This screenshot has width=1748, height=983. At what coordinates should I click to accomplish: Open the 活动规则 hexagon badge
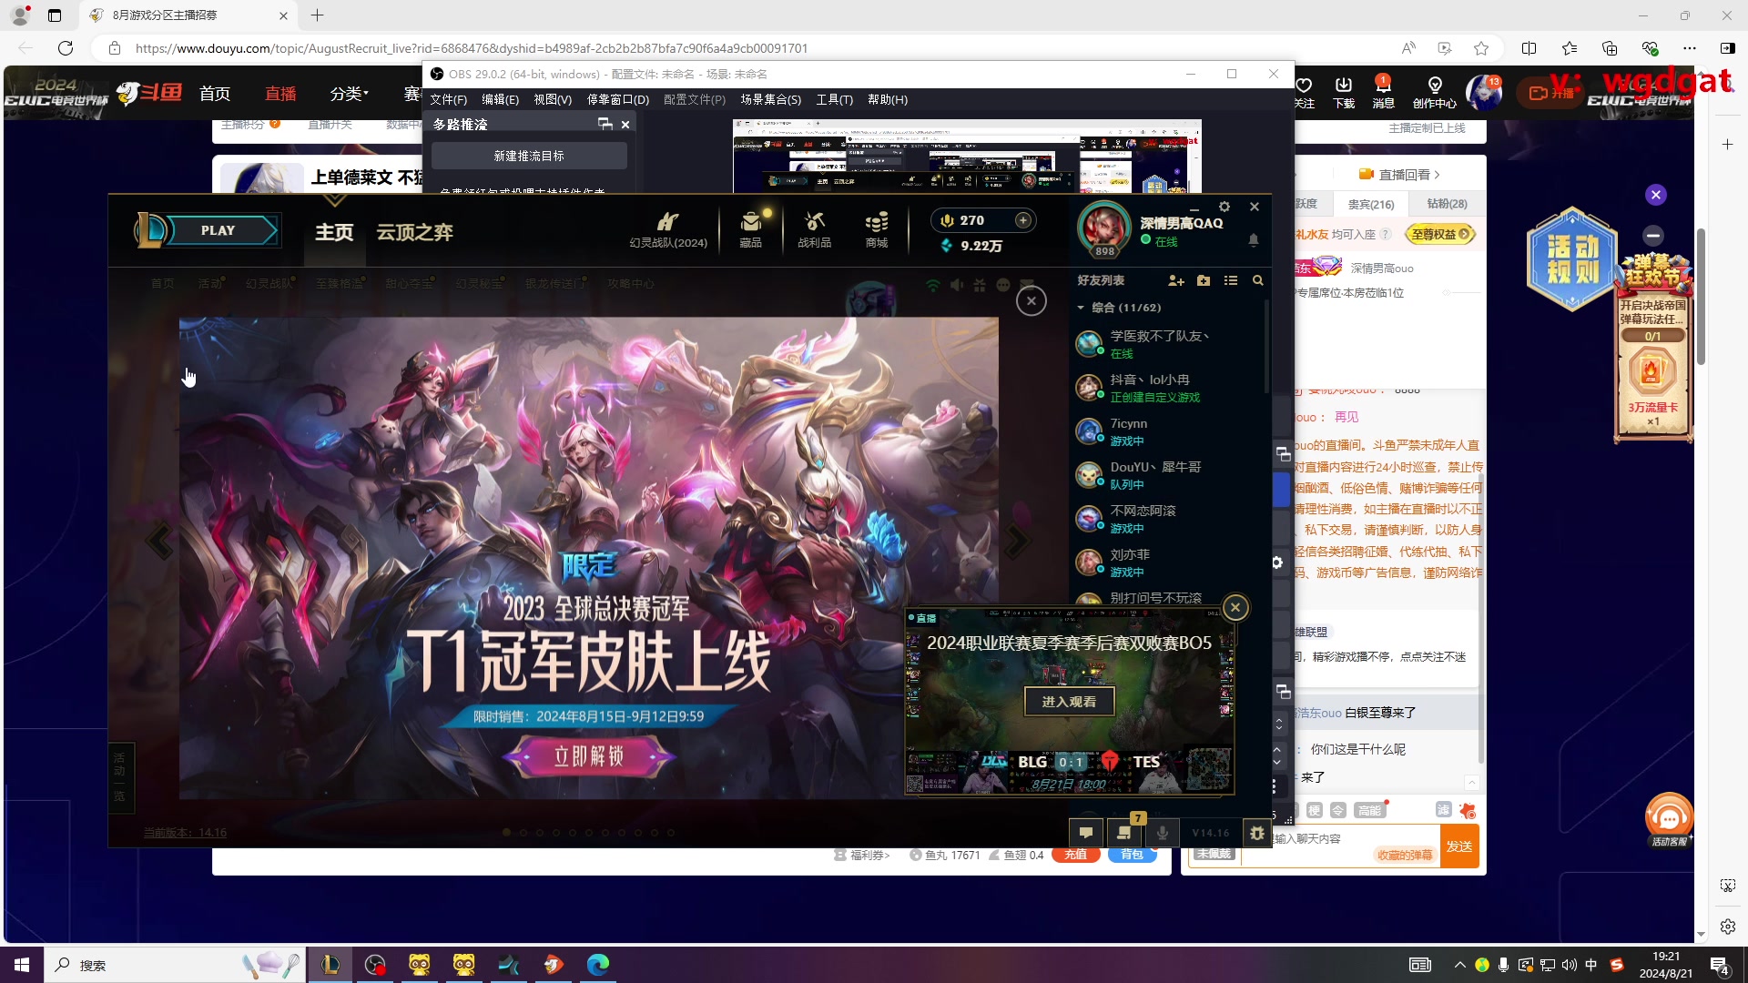[x=1572, y=259]
